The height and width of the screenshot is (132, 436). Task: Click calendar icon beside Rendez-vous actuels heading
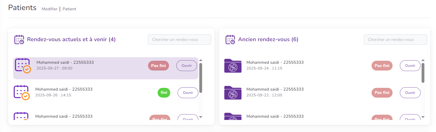point(19,40)
